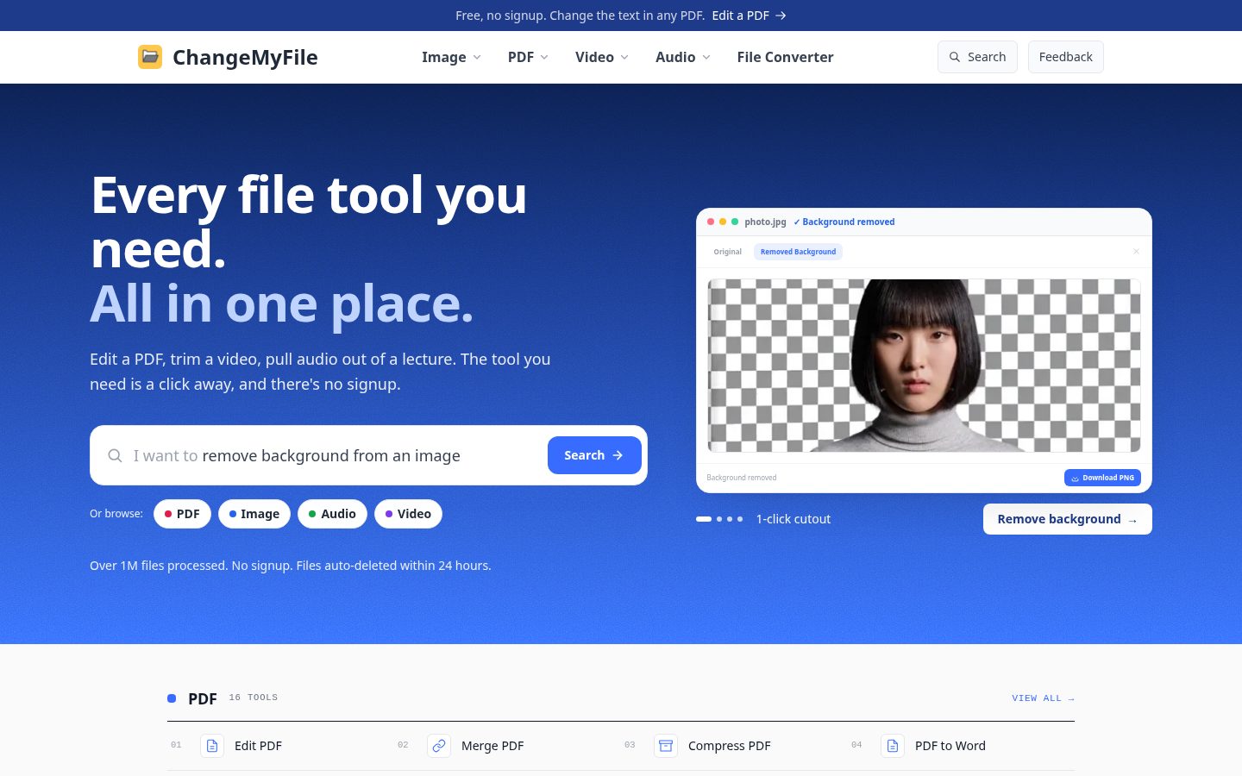Switch to the Original preview tab
Image resolution: width=1242 pixels, height=776 pixels.
coord(727,252)
